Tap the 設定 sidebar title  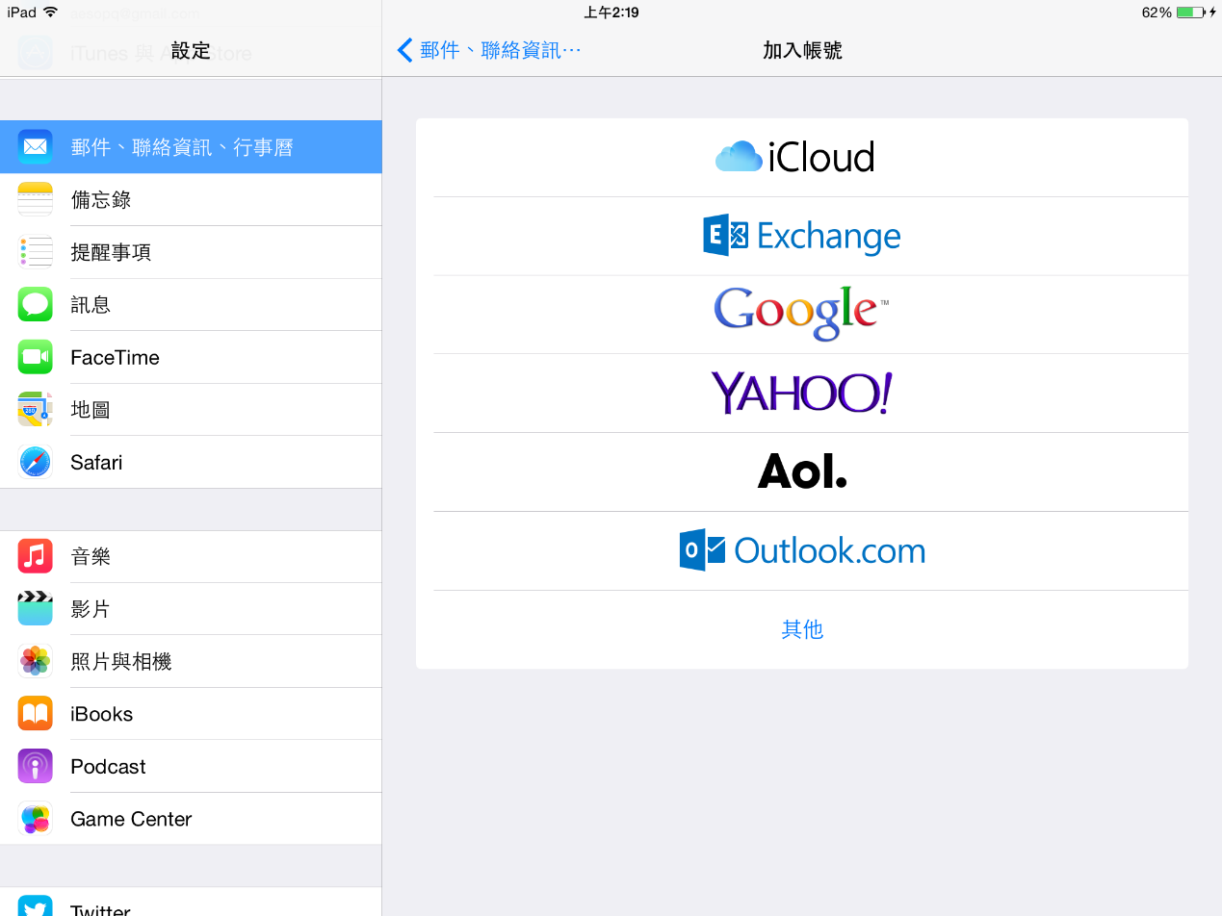(x=191, y=50)
